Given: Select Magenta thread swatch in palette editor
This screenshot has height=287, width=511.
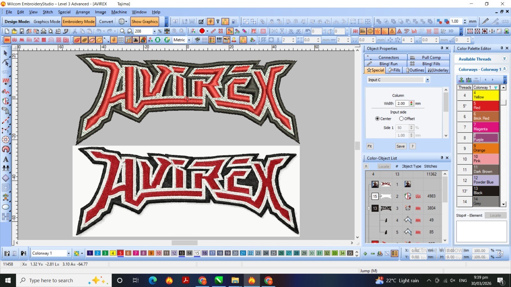Looking at the screenshot, I should coord(486,127).
